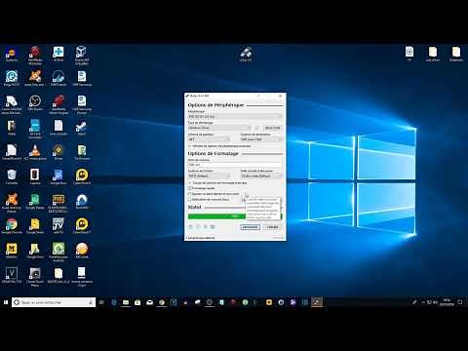Click the FERMER button
Screen dimensions: 468x351
(x=272, y=227)
